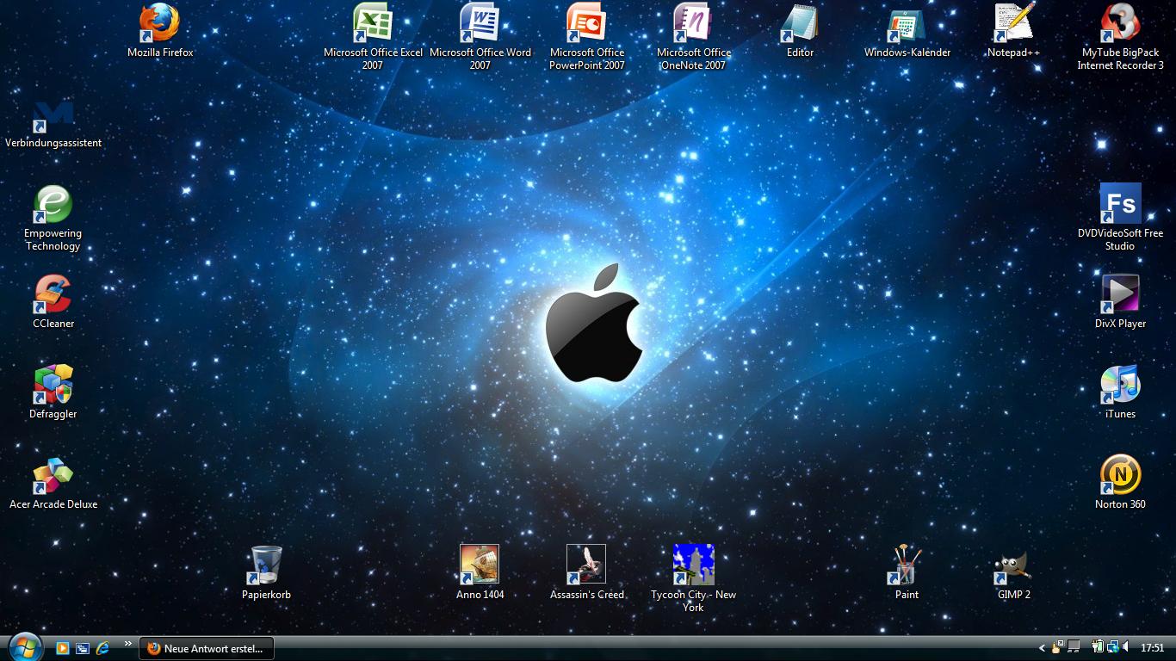Select the Empowering Technology desktop icon
The height and width of the screenshot is (661, 1176).
53,218
